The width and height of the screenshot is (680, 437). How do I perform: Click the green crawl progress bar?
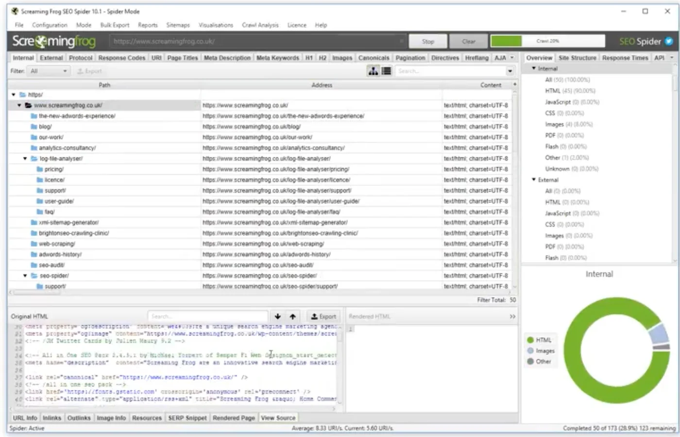point(548,41)
